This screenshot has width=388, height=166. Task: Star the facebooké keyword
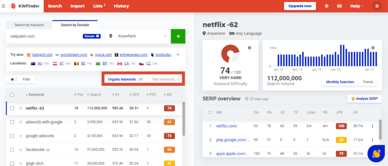point(20,150)
